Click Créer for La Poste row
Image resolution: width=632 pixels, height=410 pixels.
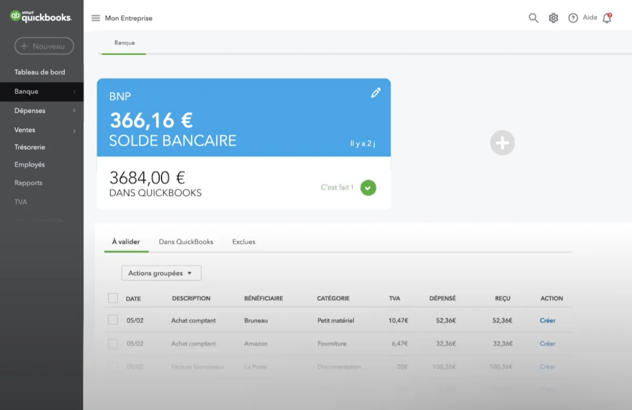548,367
